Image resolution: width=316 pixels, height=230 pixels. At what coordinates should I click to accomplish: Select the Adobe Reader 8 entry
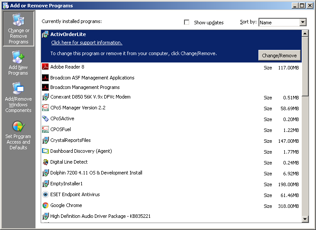point(171,67)
